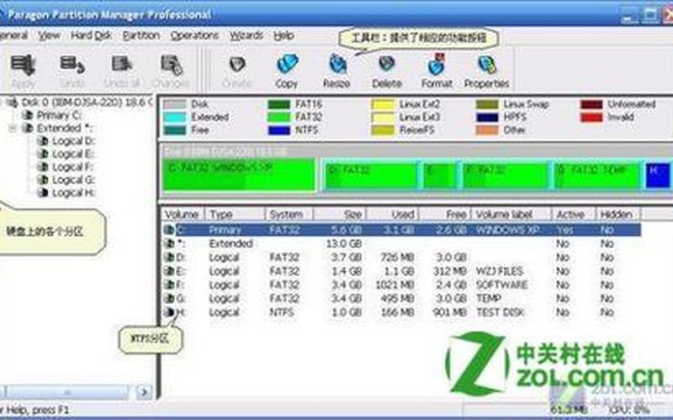Click the NTFS blue legend swatch
Image resolution: width=673 pixels, height=420 pixels.
279,130
